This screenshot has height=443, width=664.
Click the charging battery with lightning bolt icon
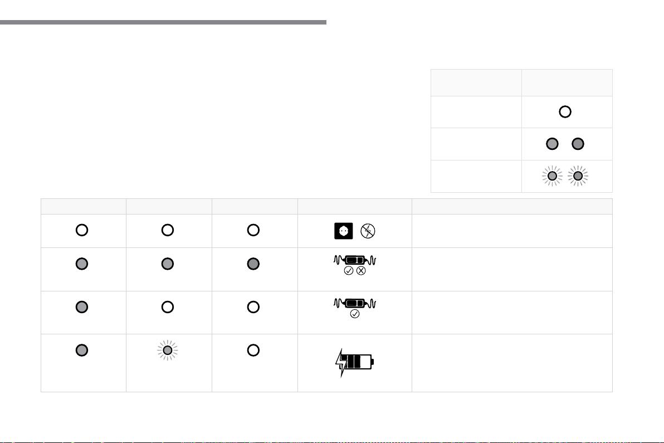click(355, 363)
